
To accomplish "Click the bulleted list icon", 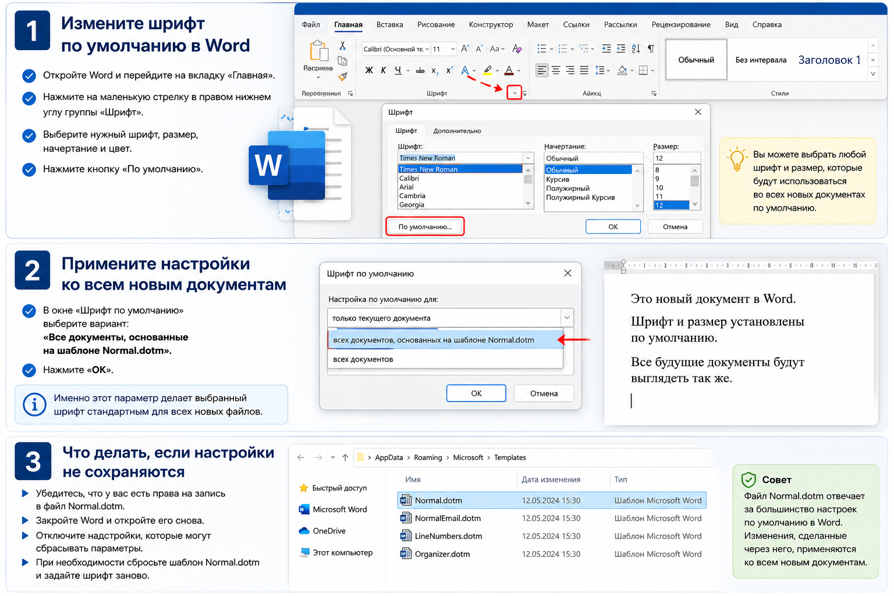I will [541, 49].
